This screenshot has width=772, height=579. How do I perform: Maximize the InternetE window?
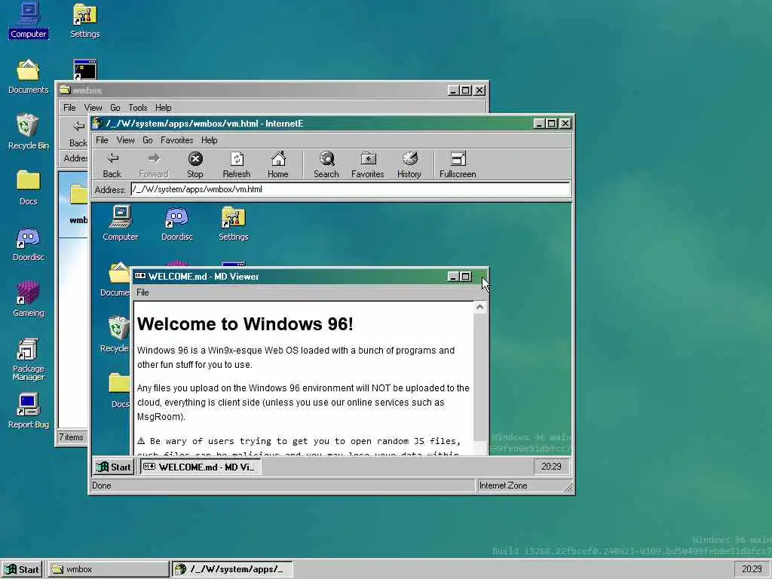(552, 124)
